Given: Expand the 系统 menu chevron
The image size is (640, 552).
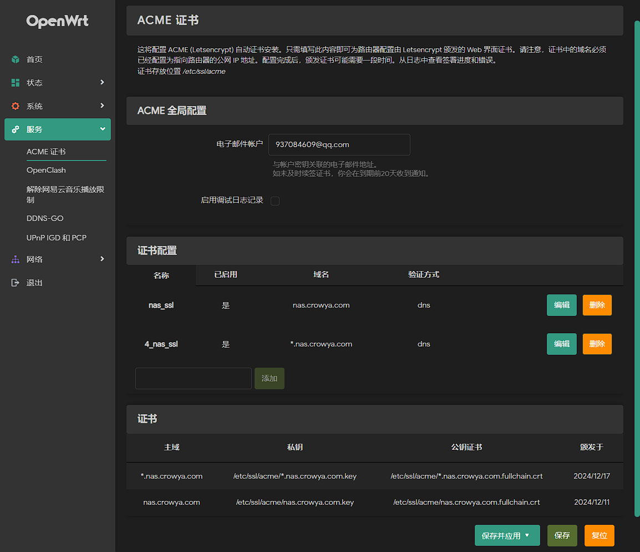Looking at the screenshot, I should point(102,106).
